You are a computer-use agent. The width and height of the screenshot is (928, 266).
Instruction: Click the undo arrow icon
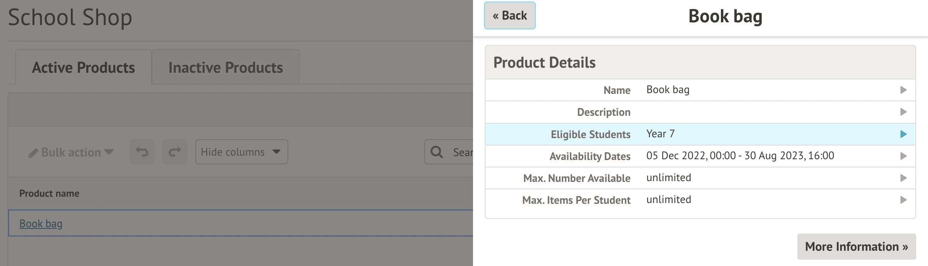(x=142, y=152)
